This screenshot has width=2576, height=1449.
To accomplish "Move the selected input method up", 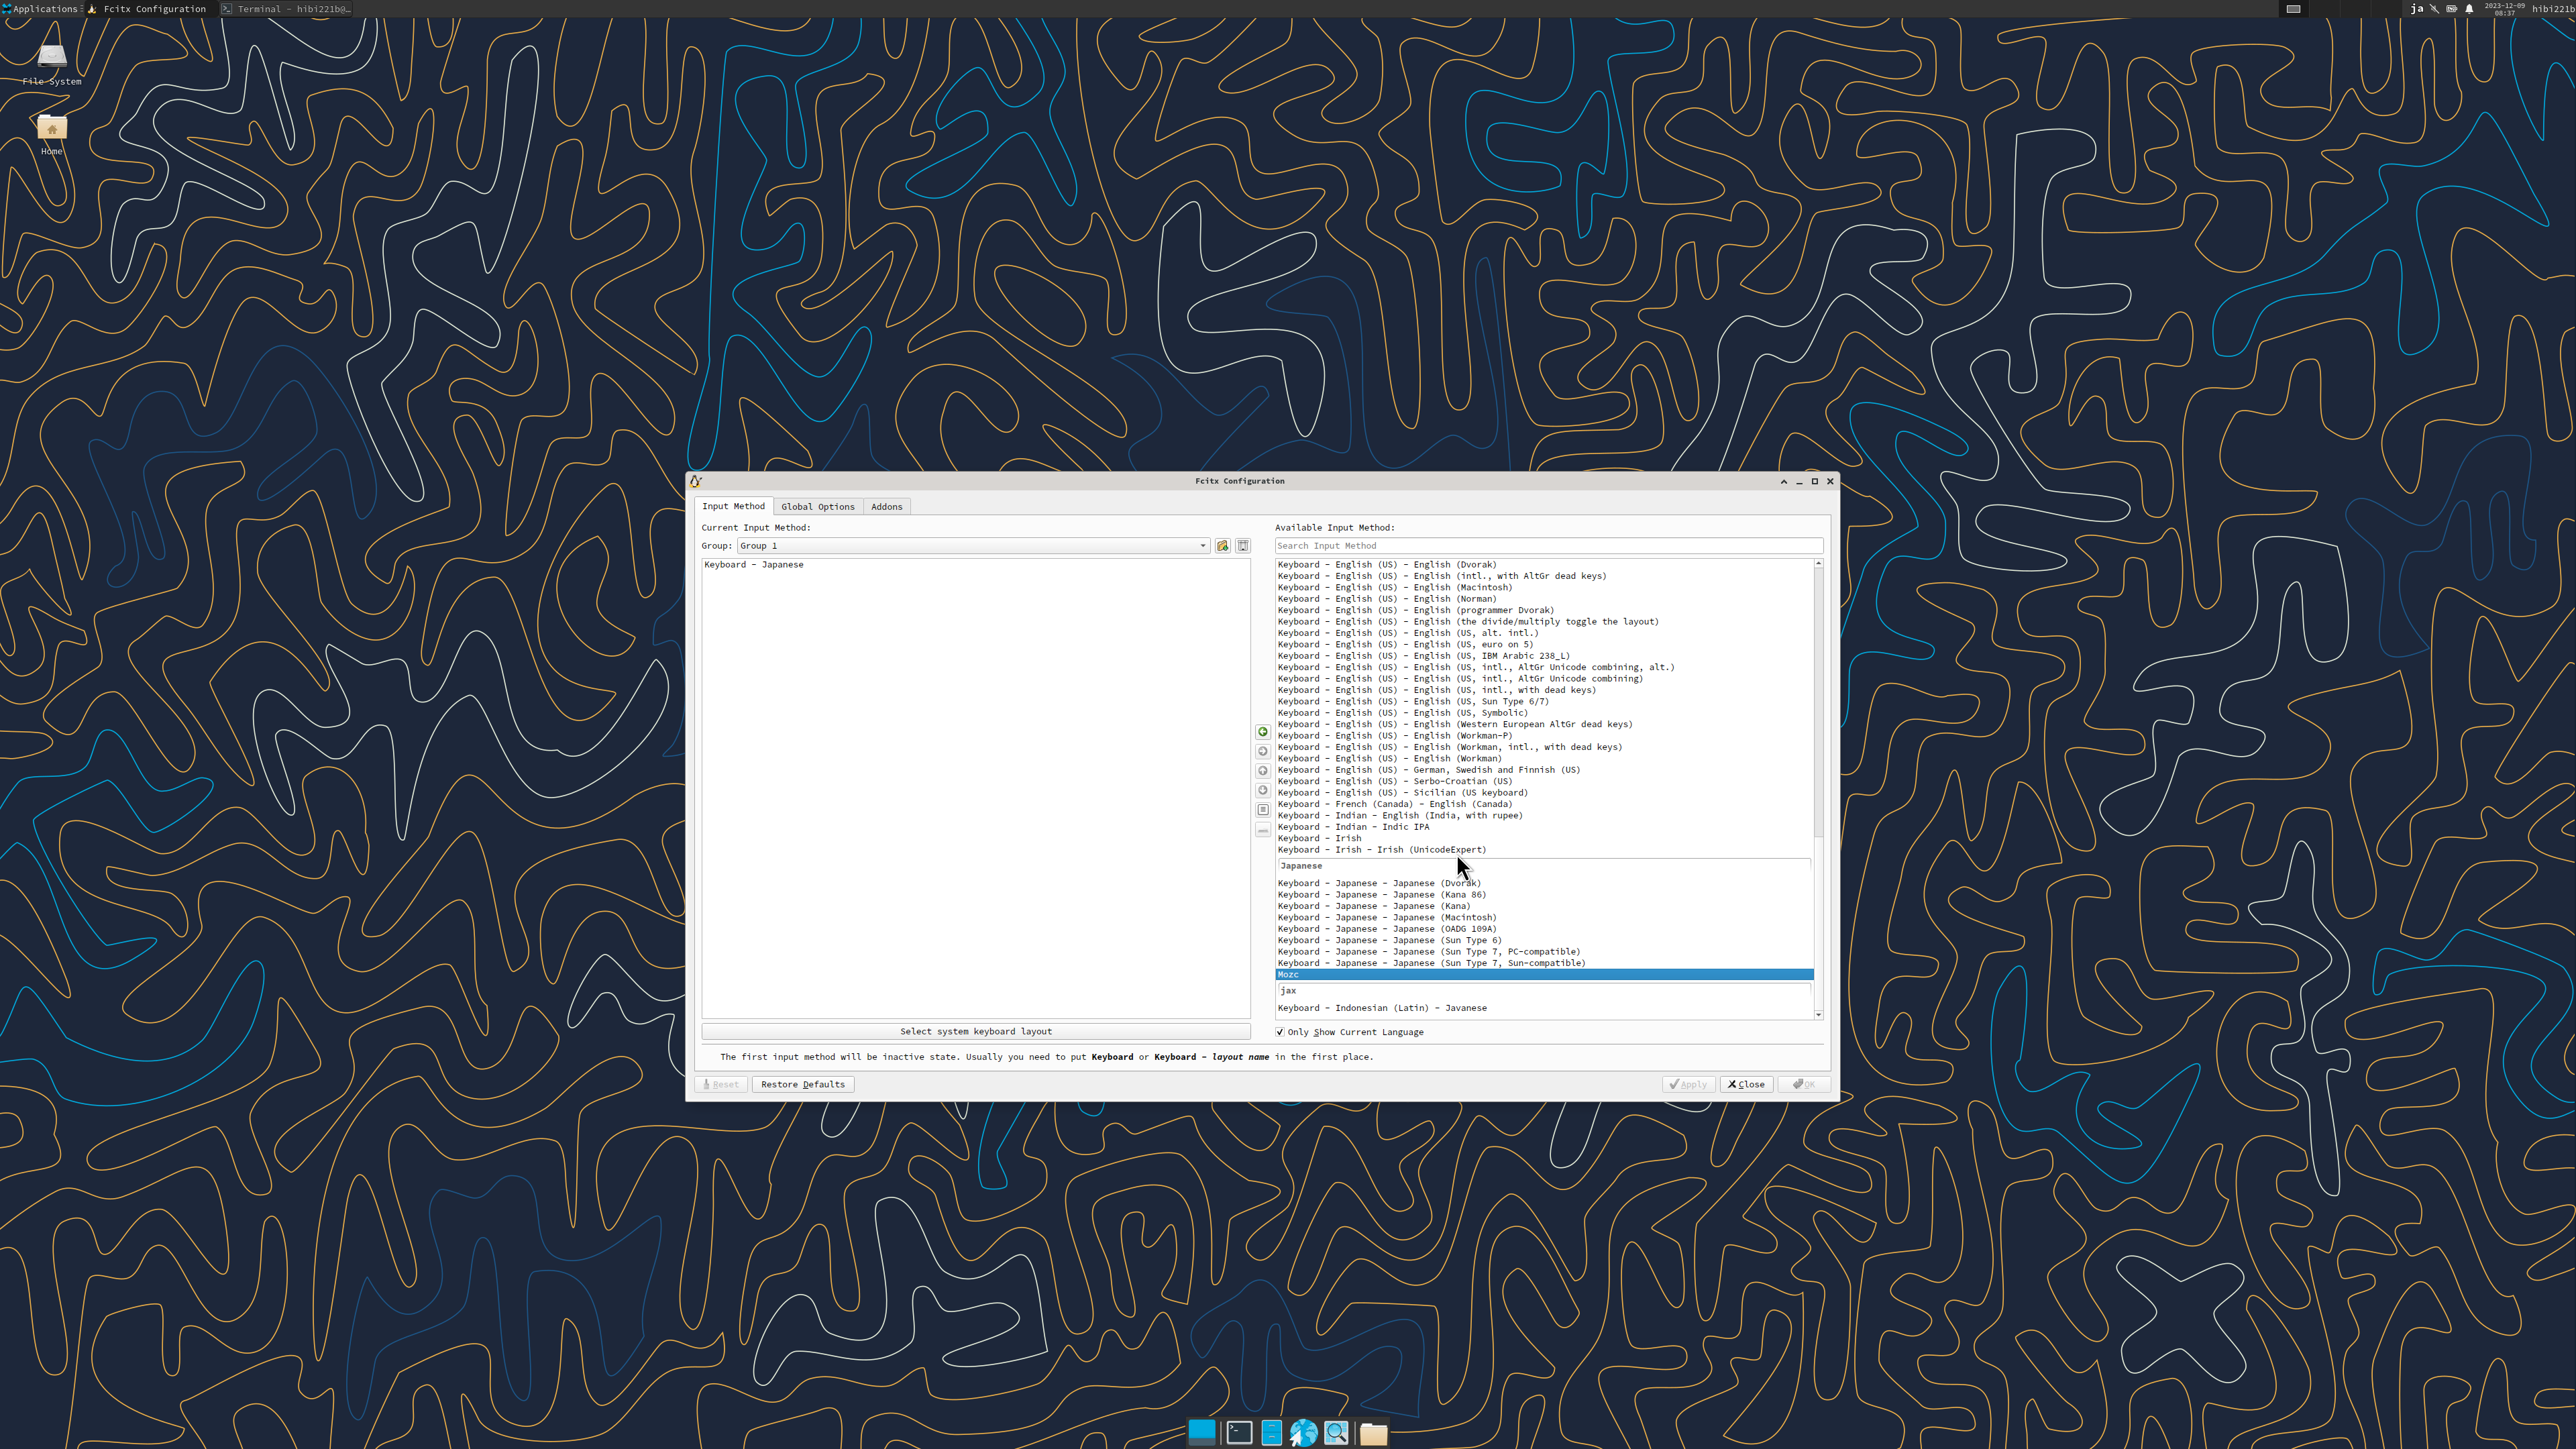I will tap(1263, 771).
